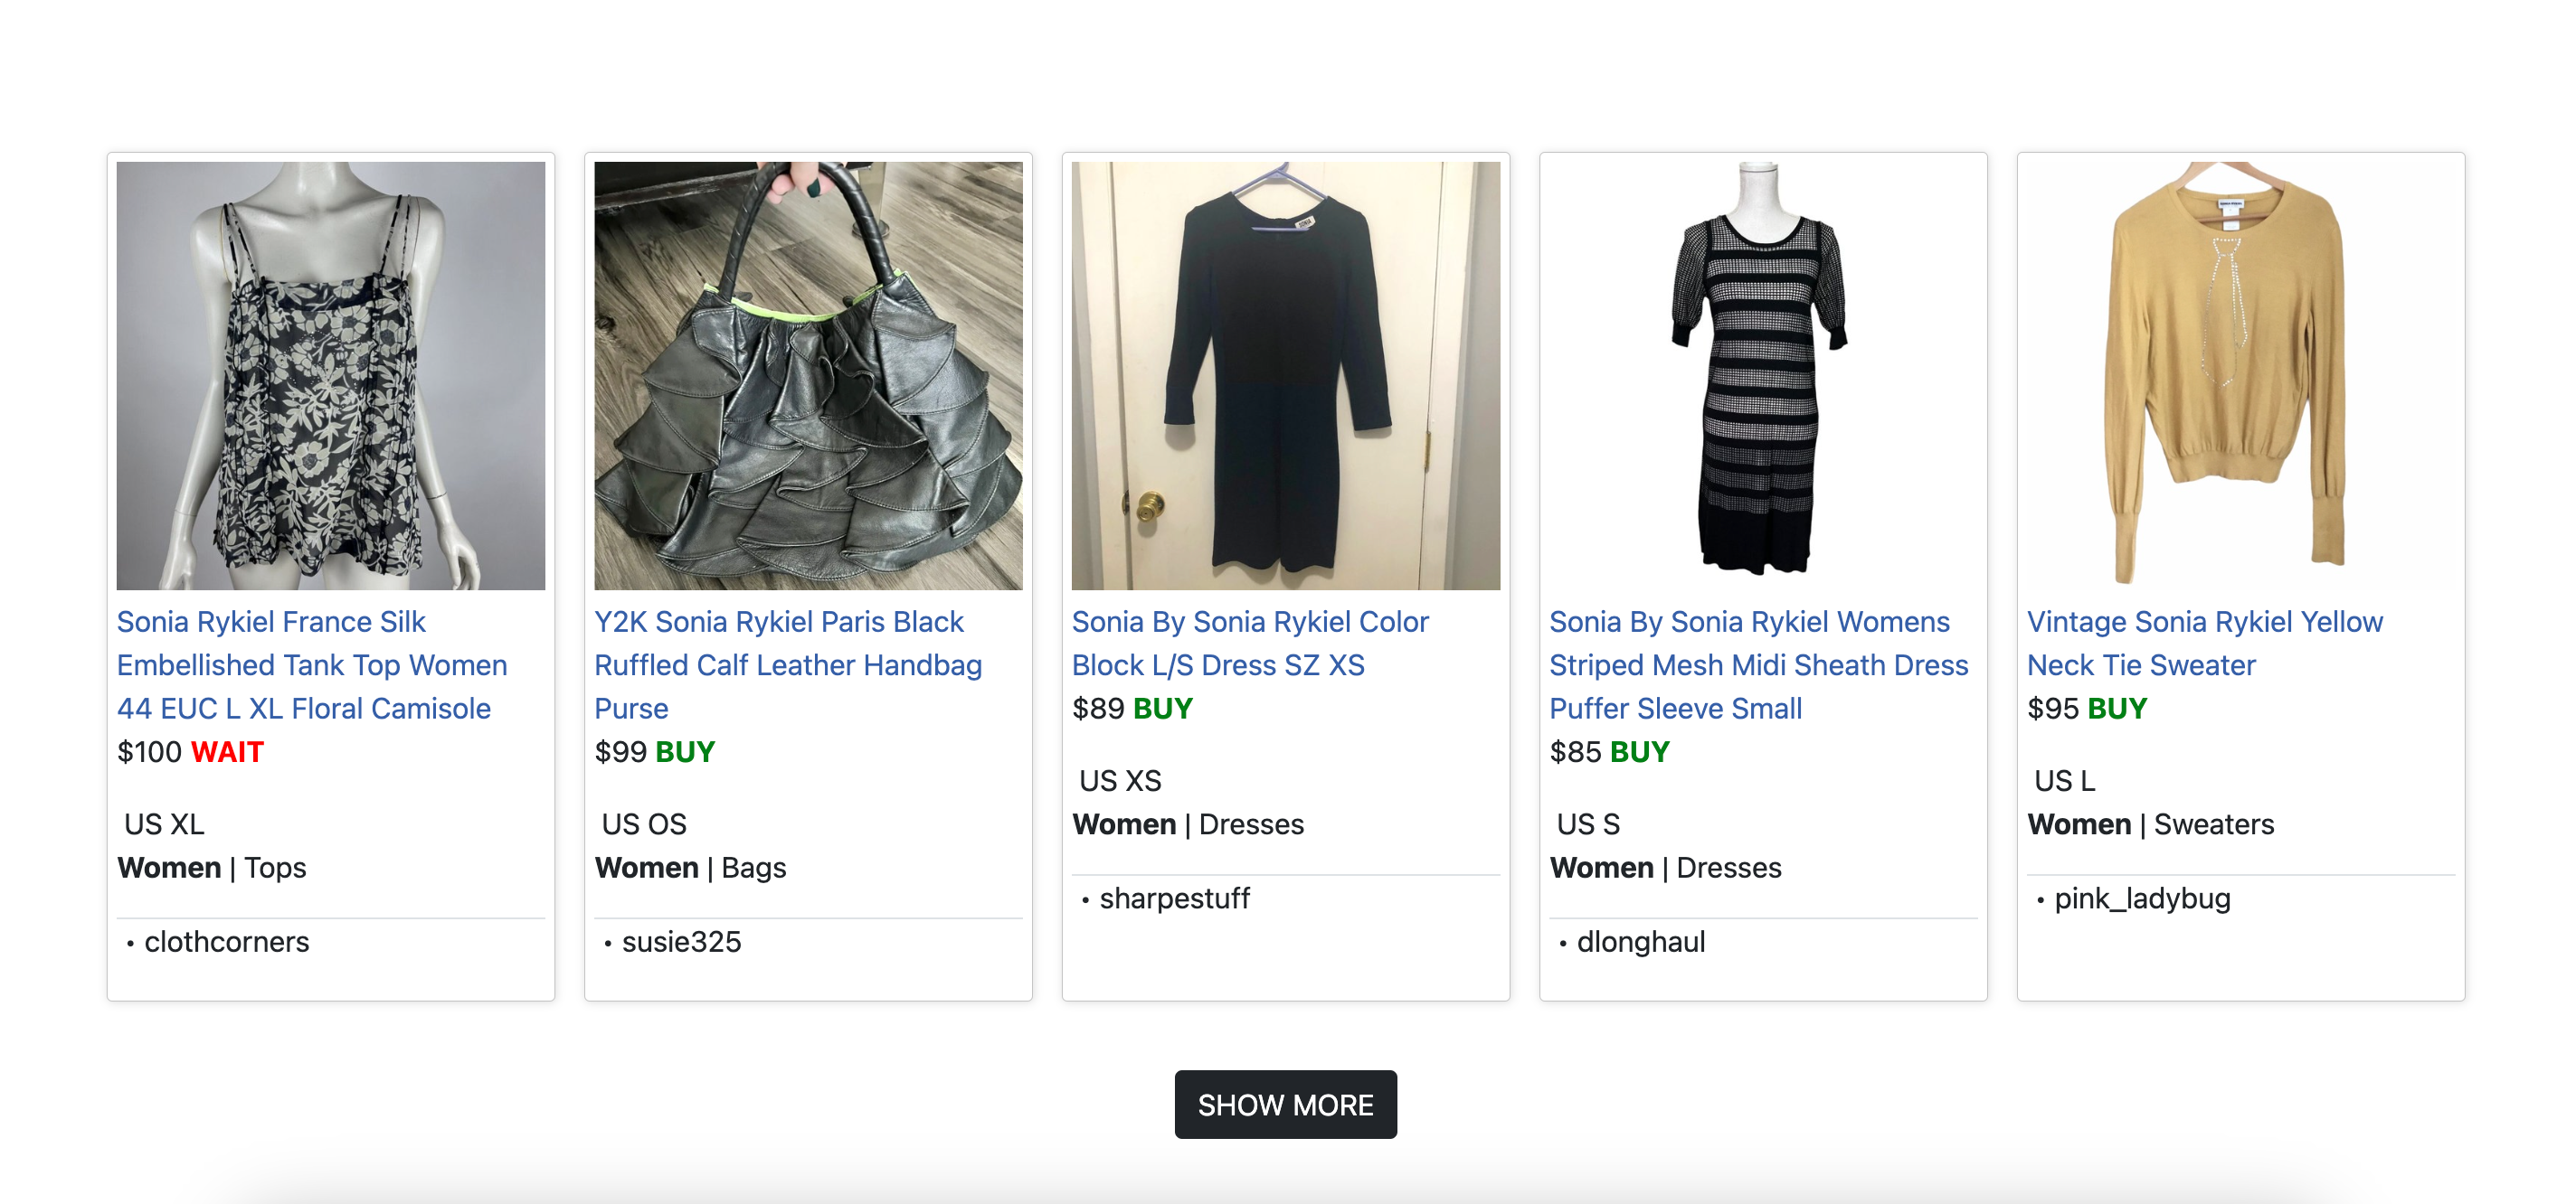Image resolution: width=2576 pixels, height=1204 pixels.
Task: Click the Women | Sweaters category text
Action: [x=2150, y=824]
